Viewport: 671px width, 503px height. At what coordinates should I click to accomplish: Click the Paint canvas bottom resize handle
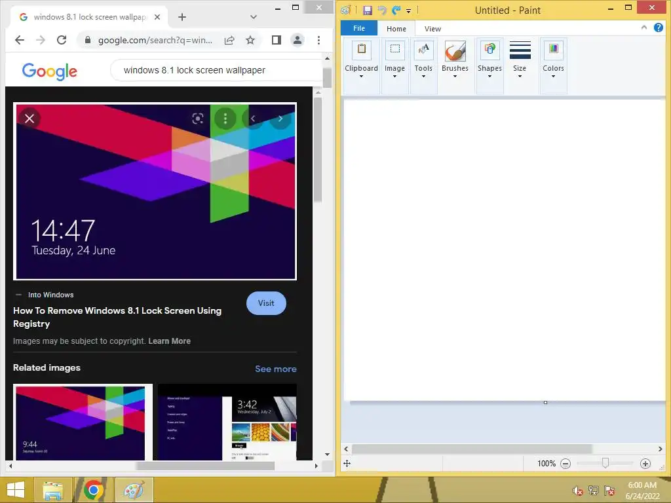pos(545,403)
